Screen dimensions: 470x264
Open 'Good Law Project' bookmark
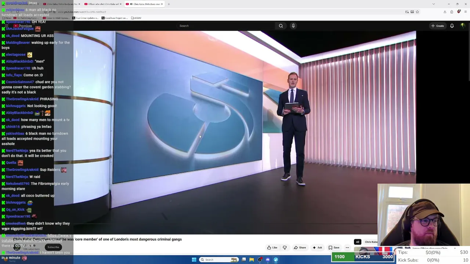point(115,18)
